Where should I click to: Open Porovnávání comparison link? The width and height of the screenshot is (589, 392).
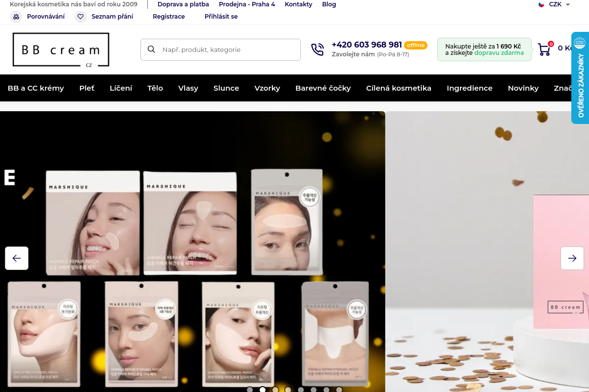coord(46,17)
